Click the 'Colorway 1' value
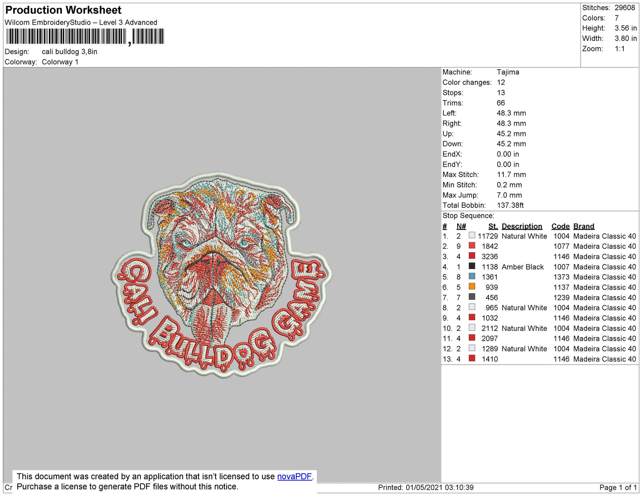The width and height of the screenshot is (642, 496). 60,62
